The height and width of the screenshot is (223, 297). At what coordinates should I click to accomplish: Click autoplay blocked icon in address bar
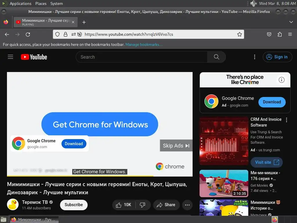[79, 34]
